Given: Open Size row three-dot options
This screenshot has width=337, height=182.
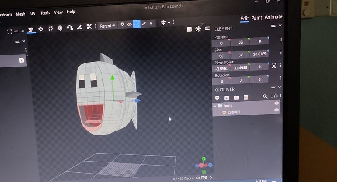Looking at the screenshot, I should pos(281,52).
